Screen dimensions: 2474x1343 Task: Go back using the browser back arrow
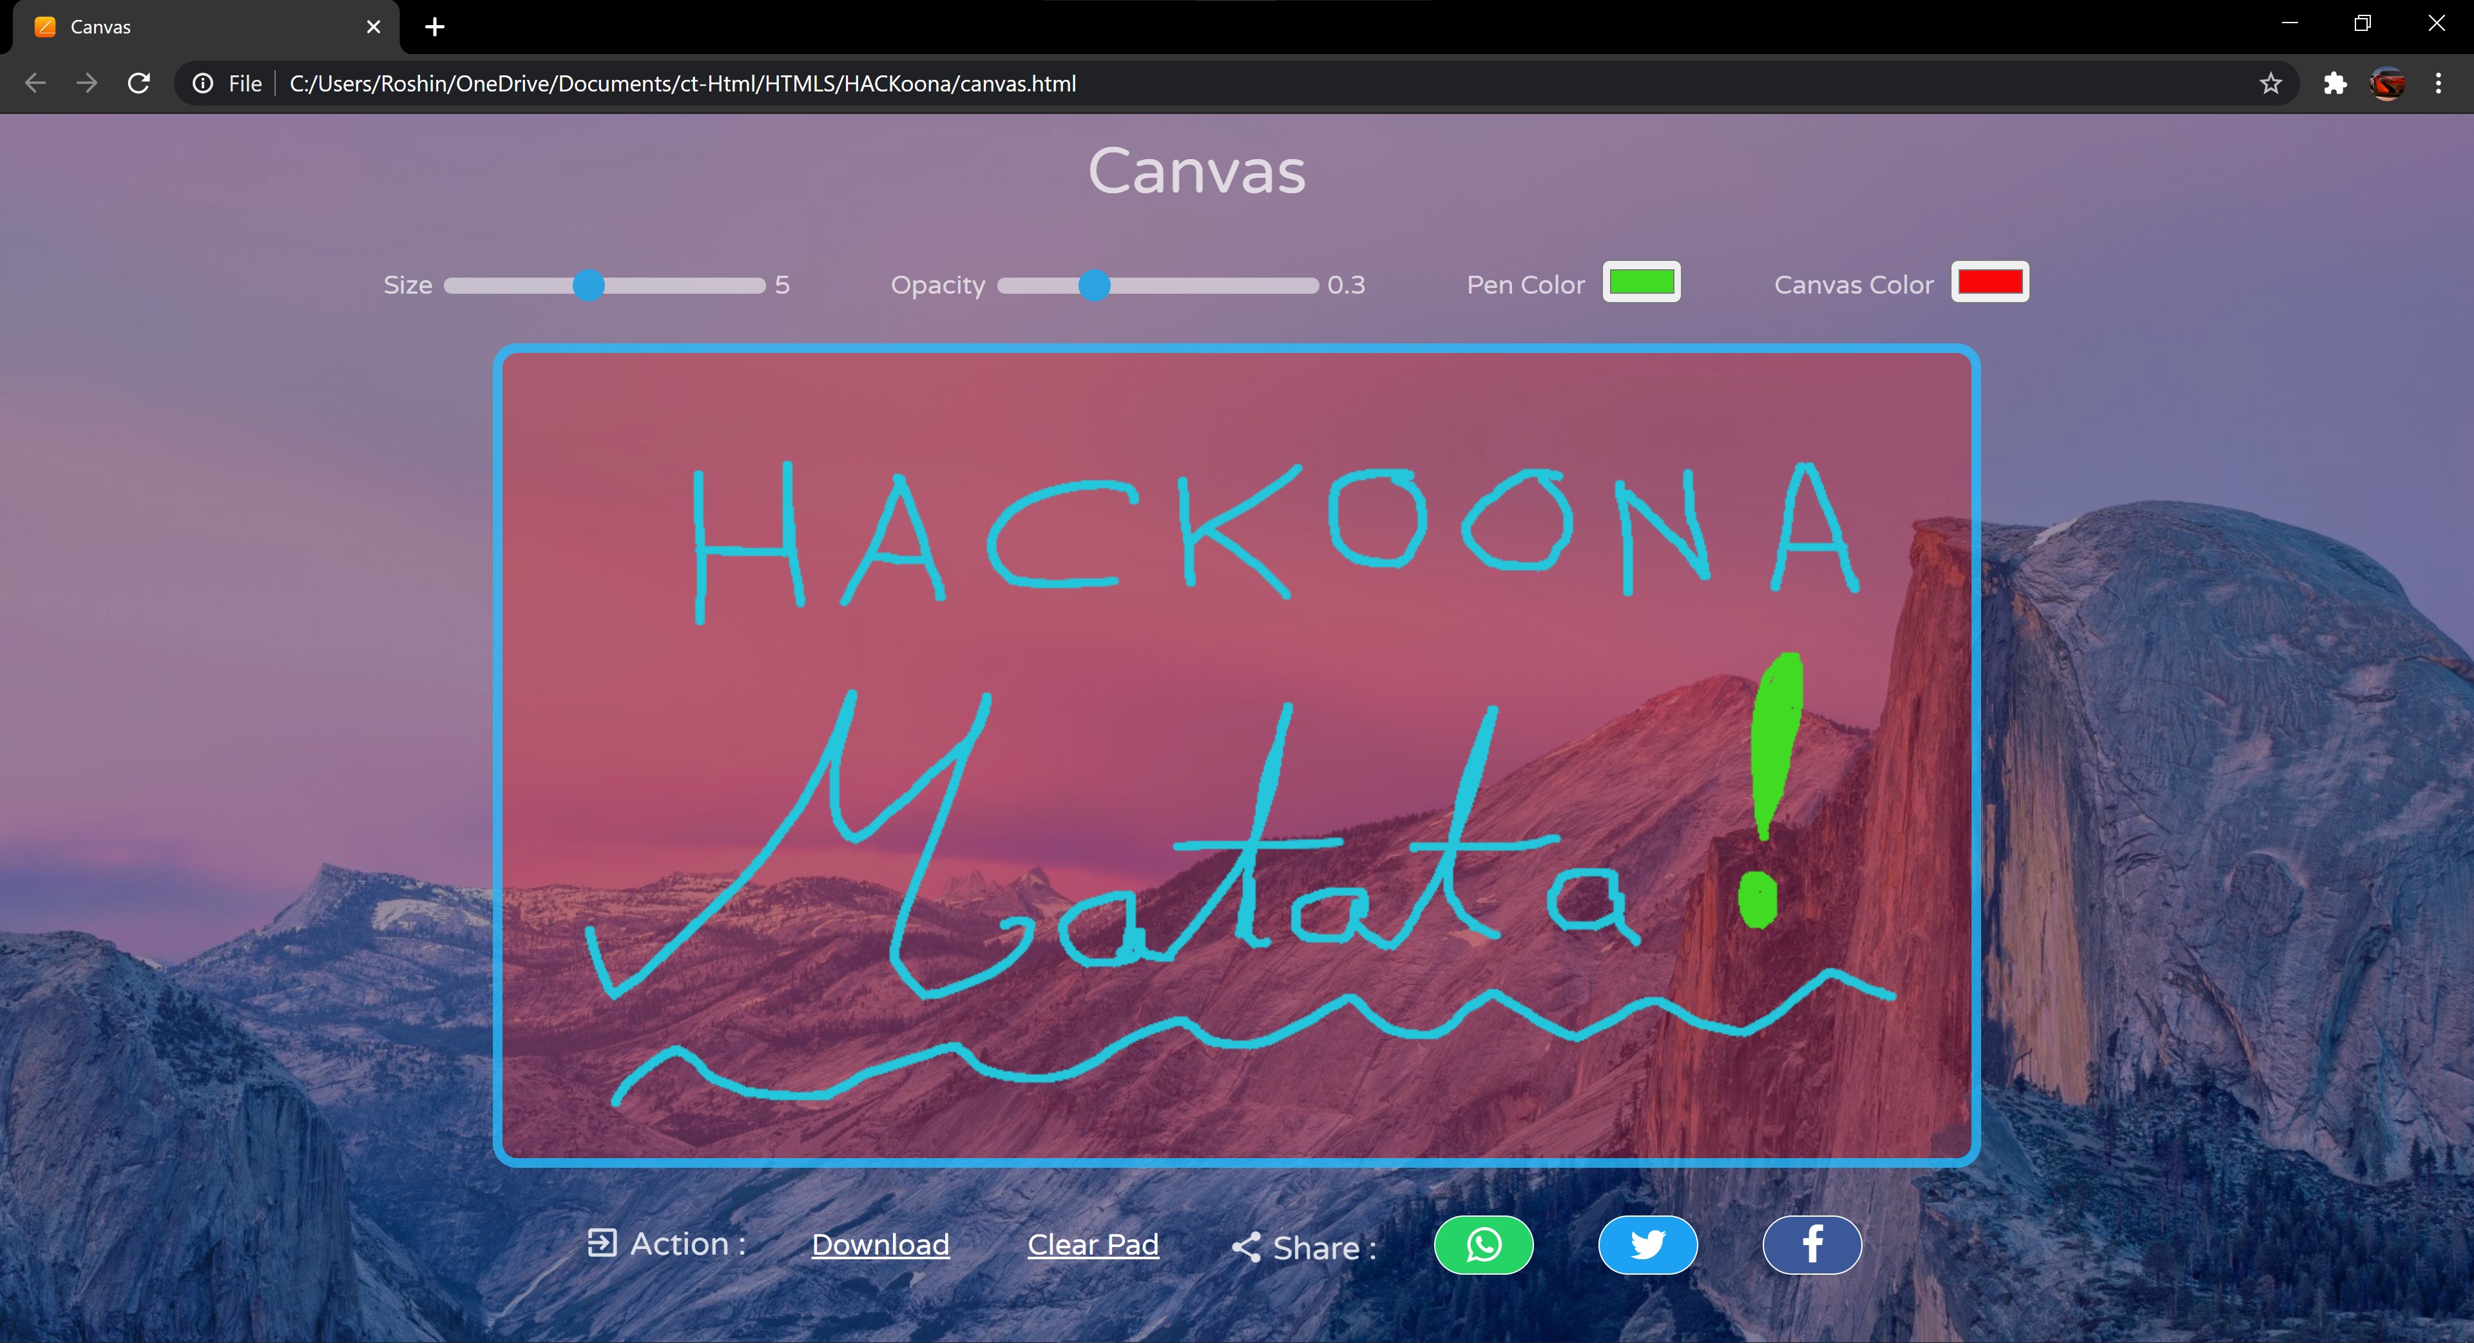pos(35,84)
